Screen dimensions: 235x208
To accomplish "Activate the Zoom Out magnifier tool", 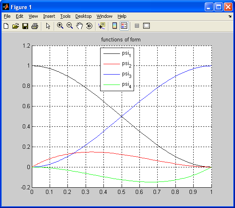I will [70, 26].
